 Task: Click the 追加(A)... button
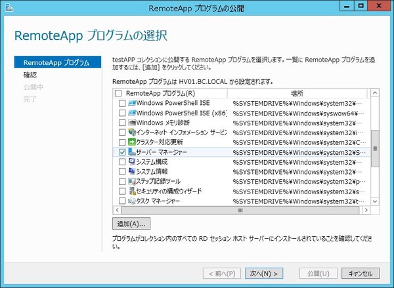[x=131, y=224]
